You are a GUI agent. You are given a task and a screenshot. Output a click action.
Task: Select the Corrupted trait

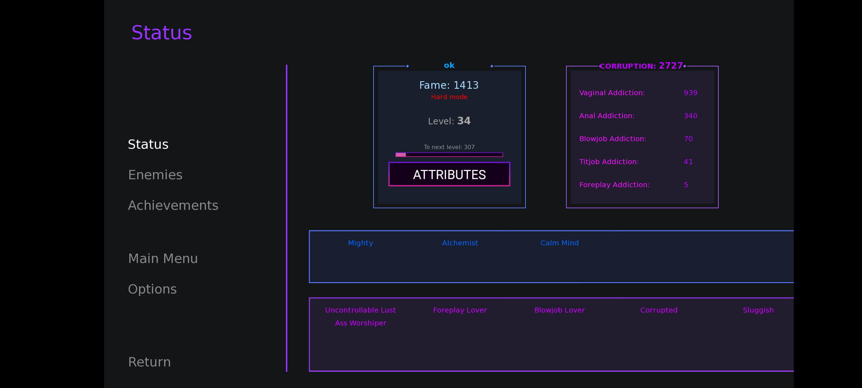click(659, 310)
